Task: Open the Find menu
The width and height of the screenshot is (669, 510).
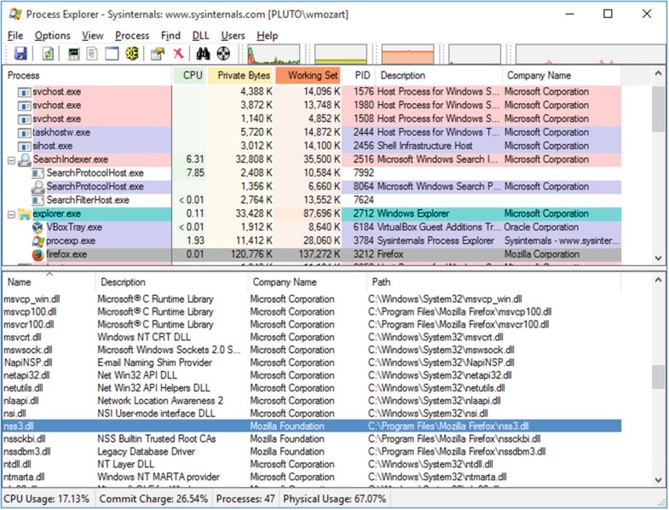Action: 170,36
